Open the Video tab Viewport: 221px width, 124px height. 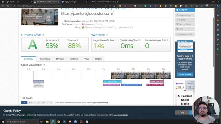click(x=87, y=59)
